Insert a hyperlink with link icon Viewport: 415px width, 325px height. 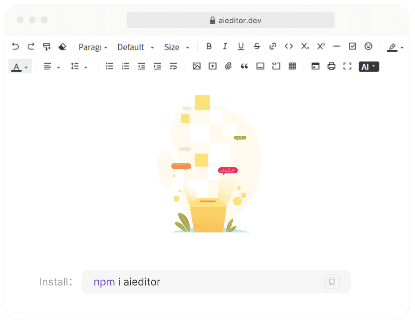pyautogui.click(x=272, y=46)
